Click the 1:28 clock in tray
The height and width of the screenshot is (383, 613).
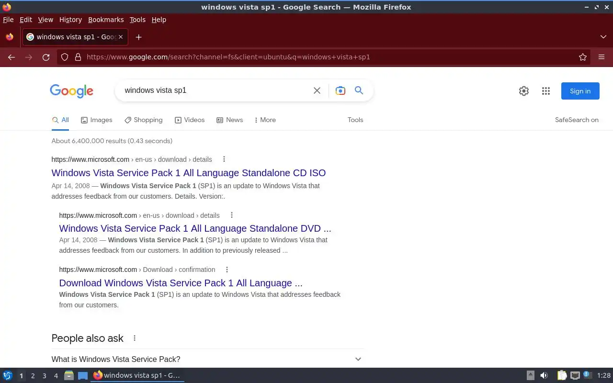point(603,376)
